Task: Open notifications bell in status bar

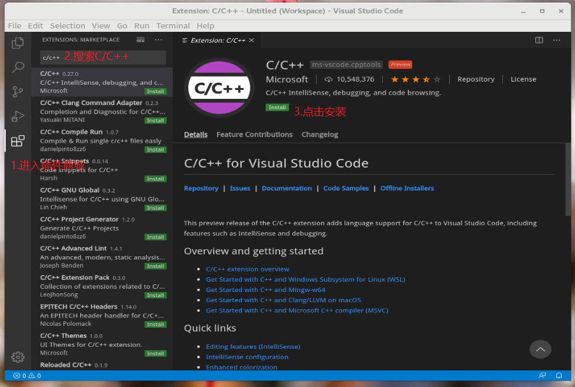Action: 559,376
